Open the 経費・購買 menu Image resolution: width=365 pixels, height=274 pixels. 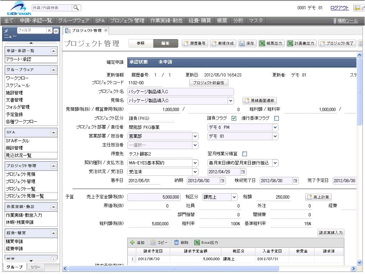pos(200,21)
